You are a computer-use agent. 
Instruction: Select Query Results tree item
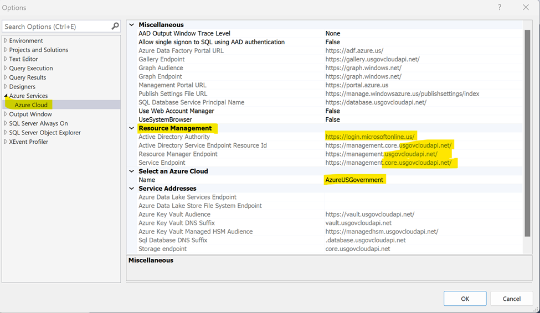28,77
